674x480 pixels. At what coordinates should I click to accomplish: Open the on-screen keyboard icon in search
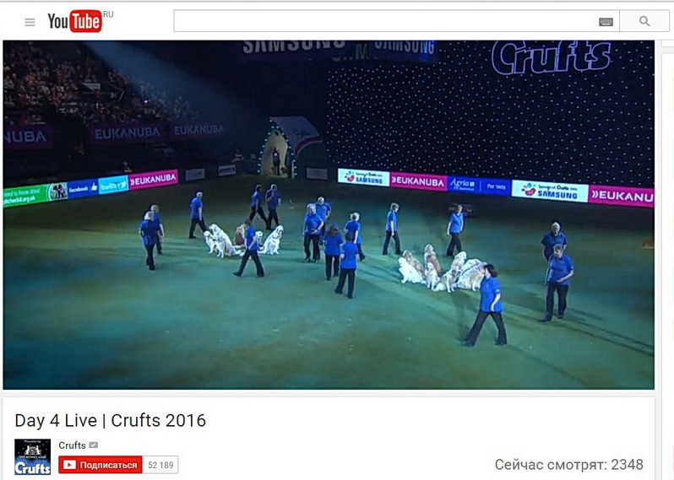point(606,22)
